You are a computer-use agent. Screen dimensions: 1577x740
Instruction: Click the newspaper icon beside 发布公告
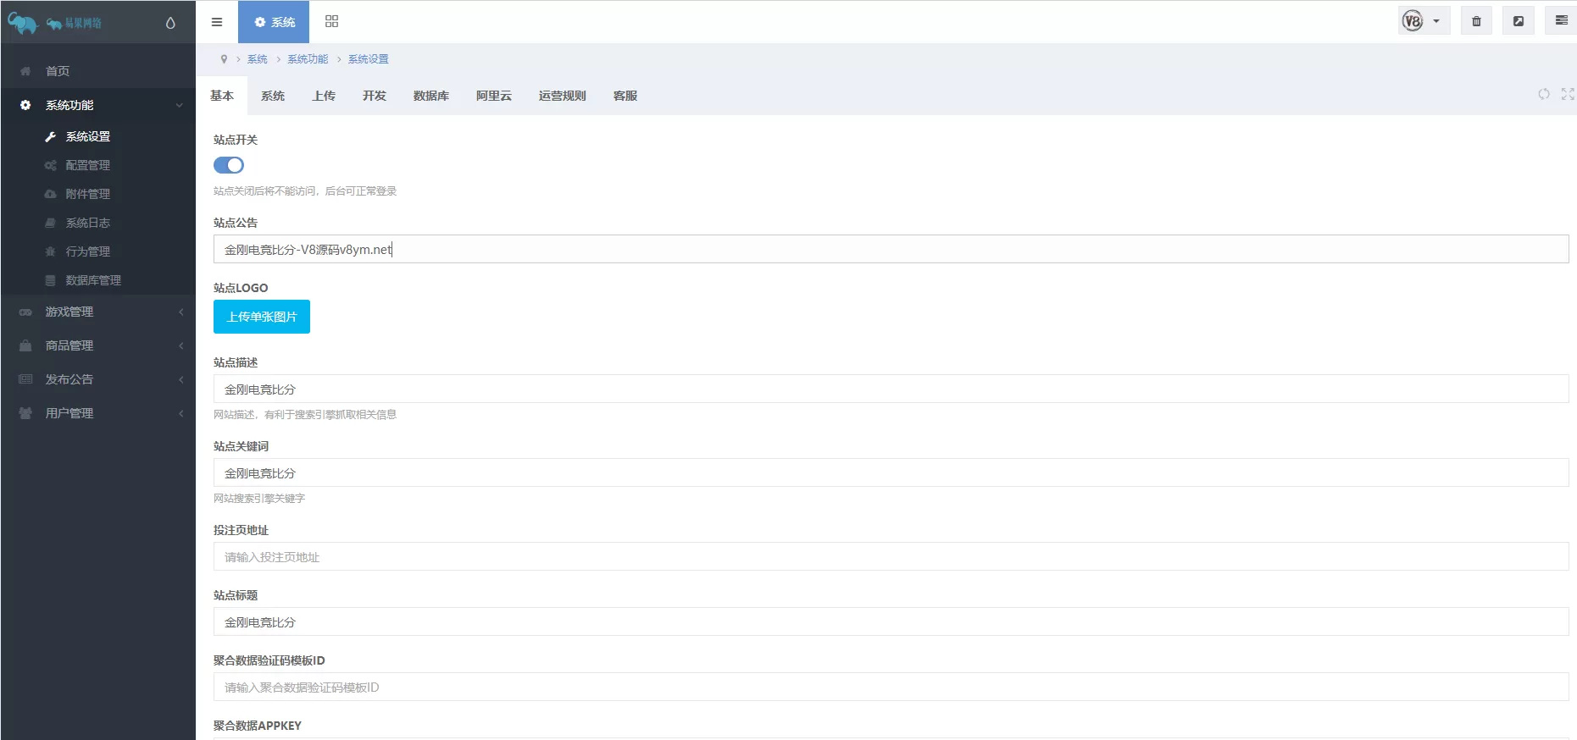(25, 379)
